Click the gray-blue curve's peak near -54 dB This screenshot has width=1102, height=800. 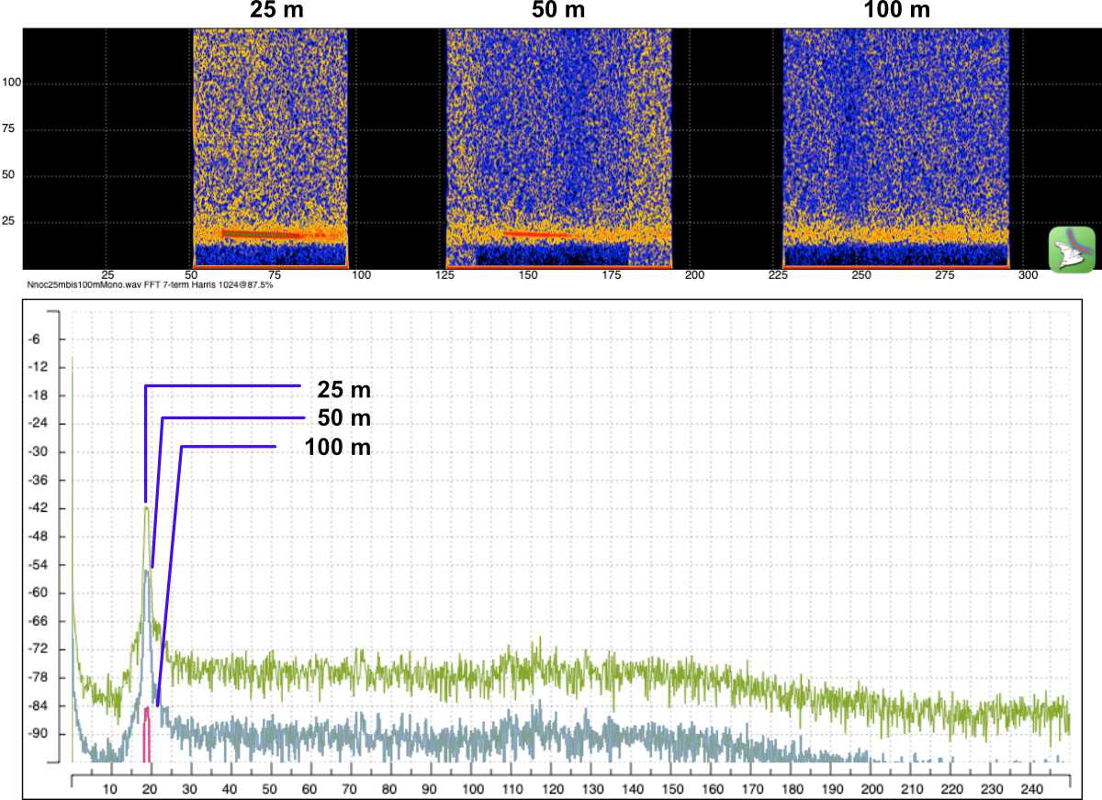pos(147,572)
